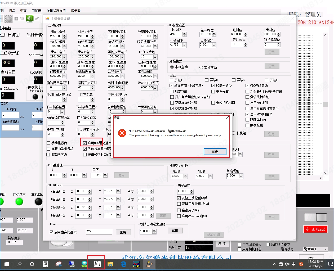
Task: Open the 读卡器 menu
Action: [76, 10]
